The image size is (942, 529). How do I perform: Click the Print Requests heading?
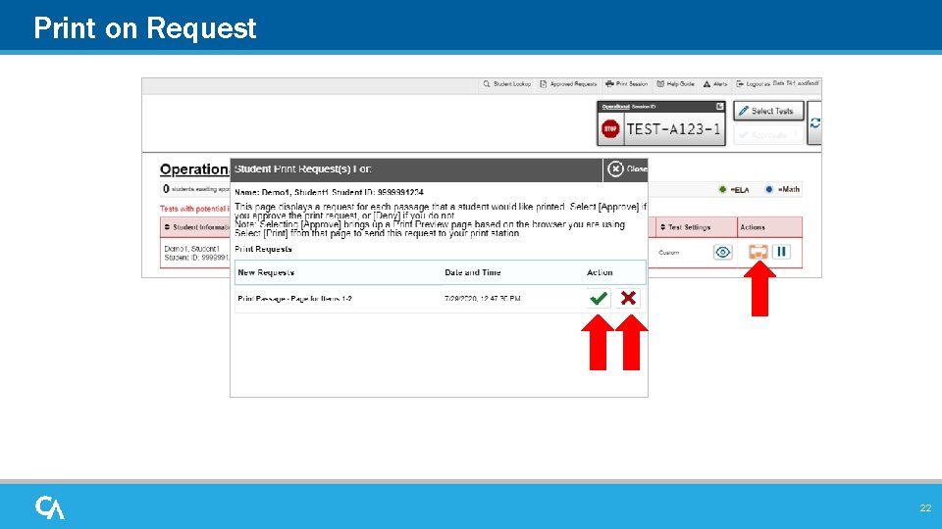[263, 249]
